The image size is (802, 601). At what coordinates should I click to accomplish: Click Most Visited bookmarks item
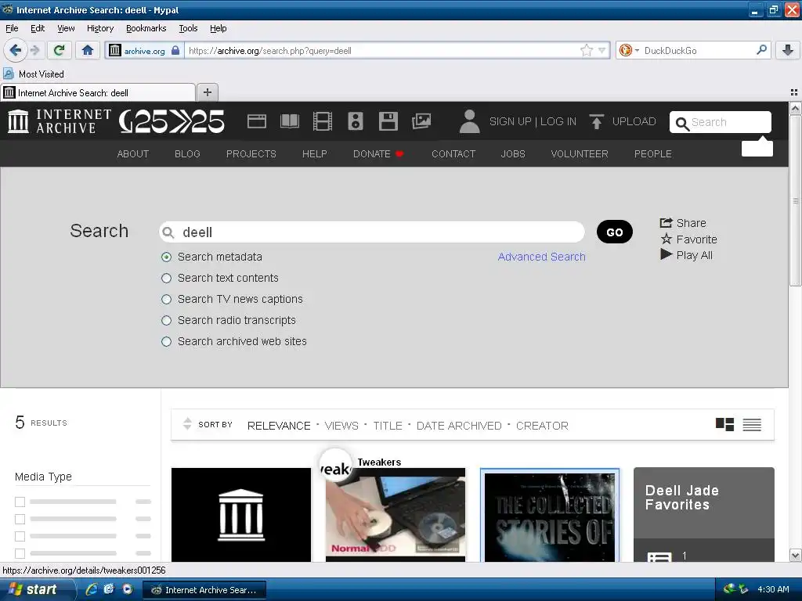(x=34, y=74)
